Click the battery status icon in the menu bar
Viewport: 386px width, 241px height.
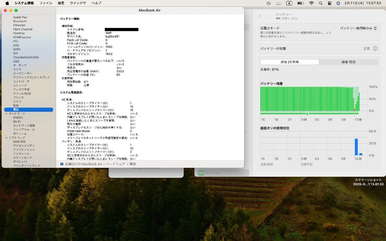(300, 3)
